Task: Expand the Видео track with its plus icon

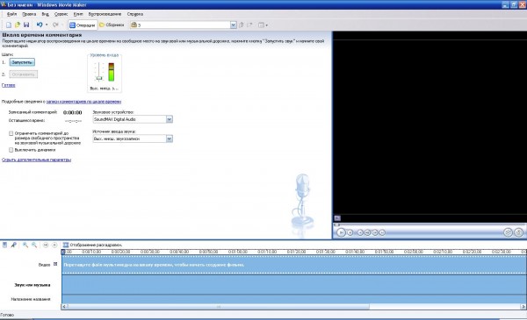Action: click(x=55, y=264)
